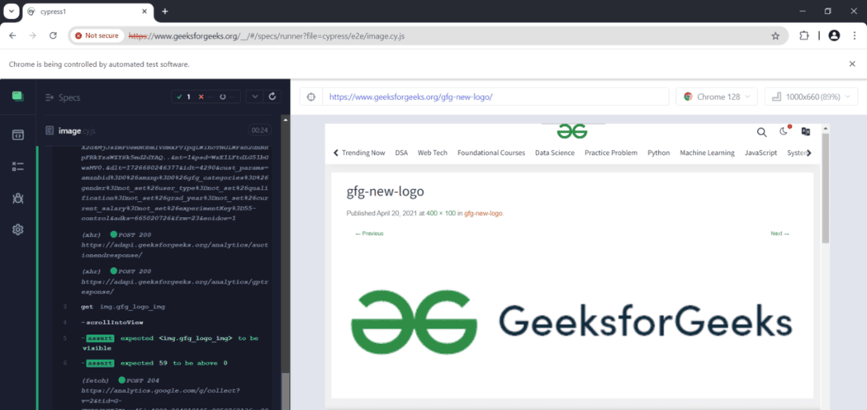Select Machine Learning in topic bar
The width and height of the screenshot is (867, 410).
coord(707,153)
